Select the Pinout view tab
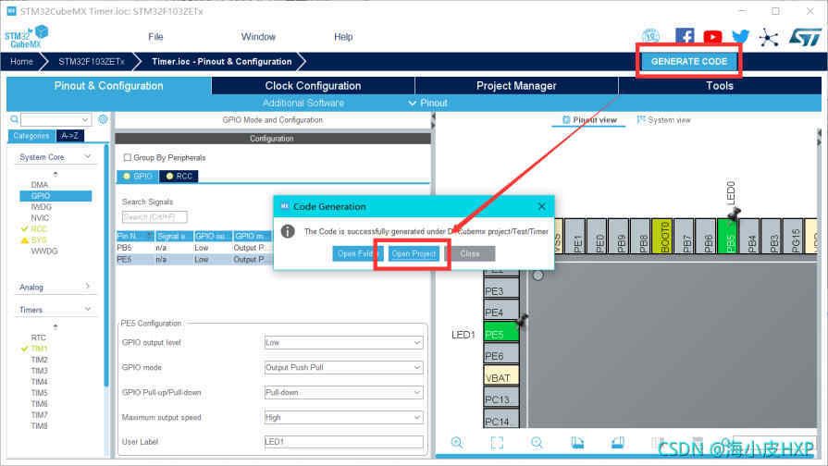This screenshot has height=466, width=828. 589,120
